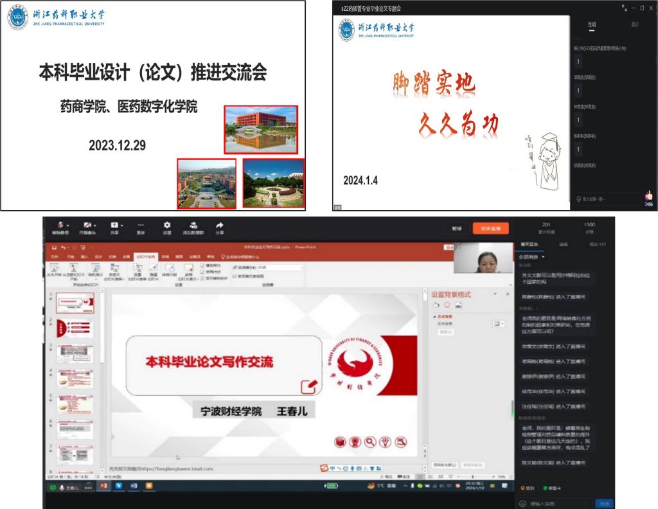Open the dropdown arrow next to screen share
Viewport: 658px width, 509px height.
(121, 226)
